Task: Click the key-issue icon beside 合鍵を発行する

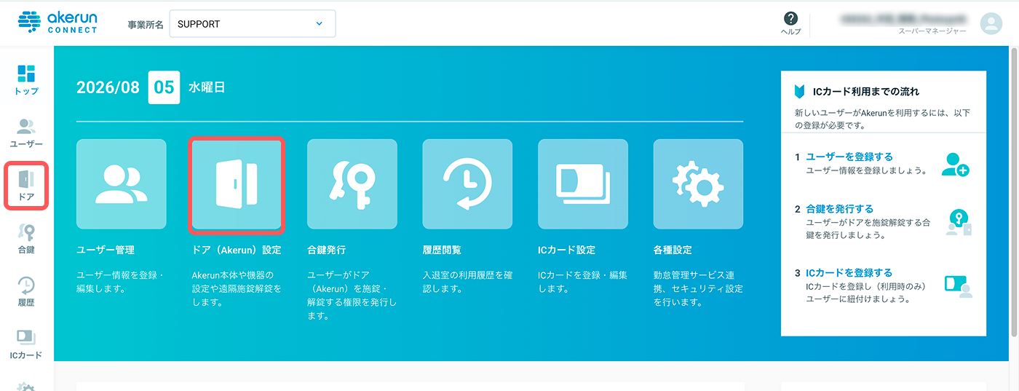Action: point(958,222)
